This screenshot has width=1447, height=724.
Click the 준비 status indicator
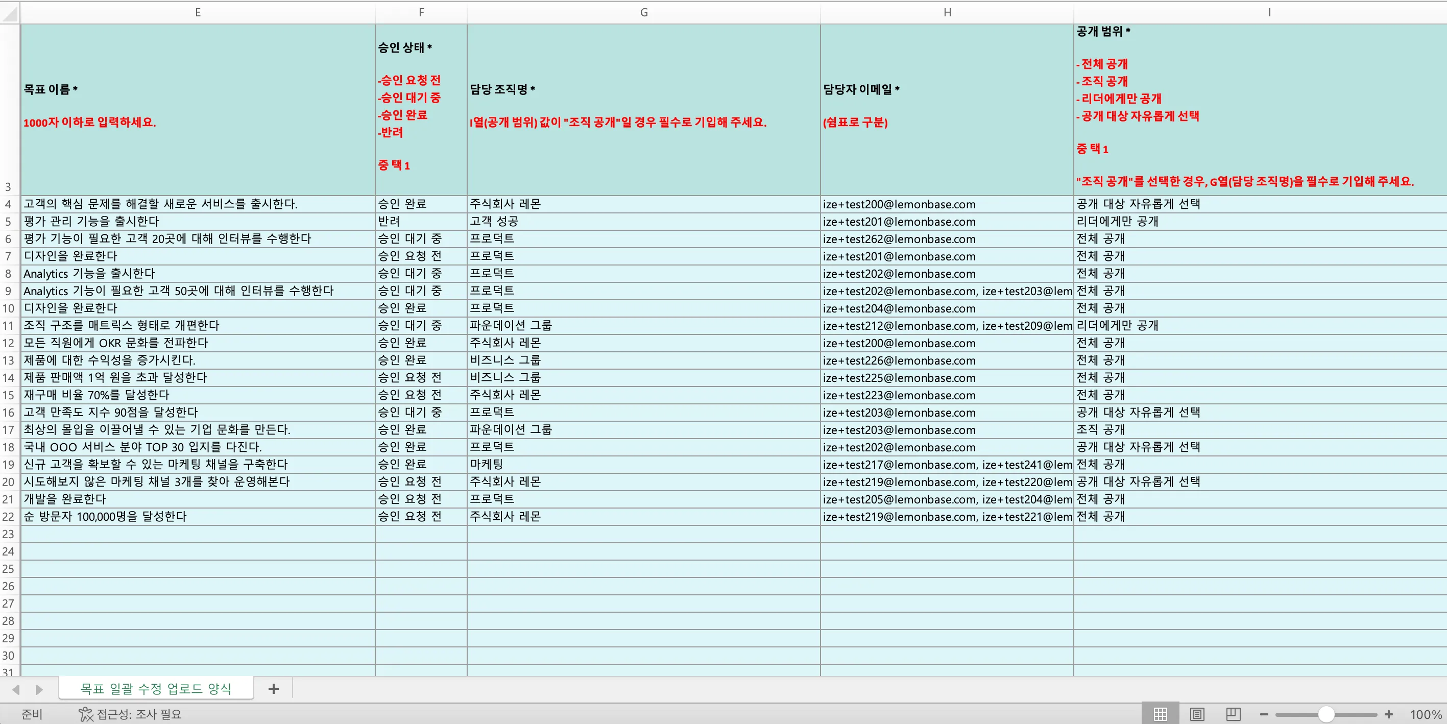[32, 714]
